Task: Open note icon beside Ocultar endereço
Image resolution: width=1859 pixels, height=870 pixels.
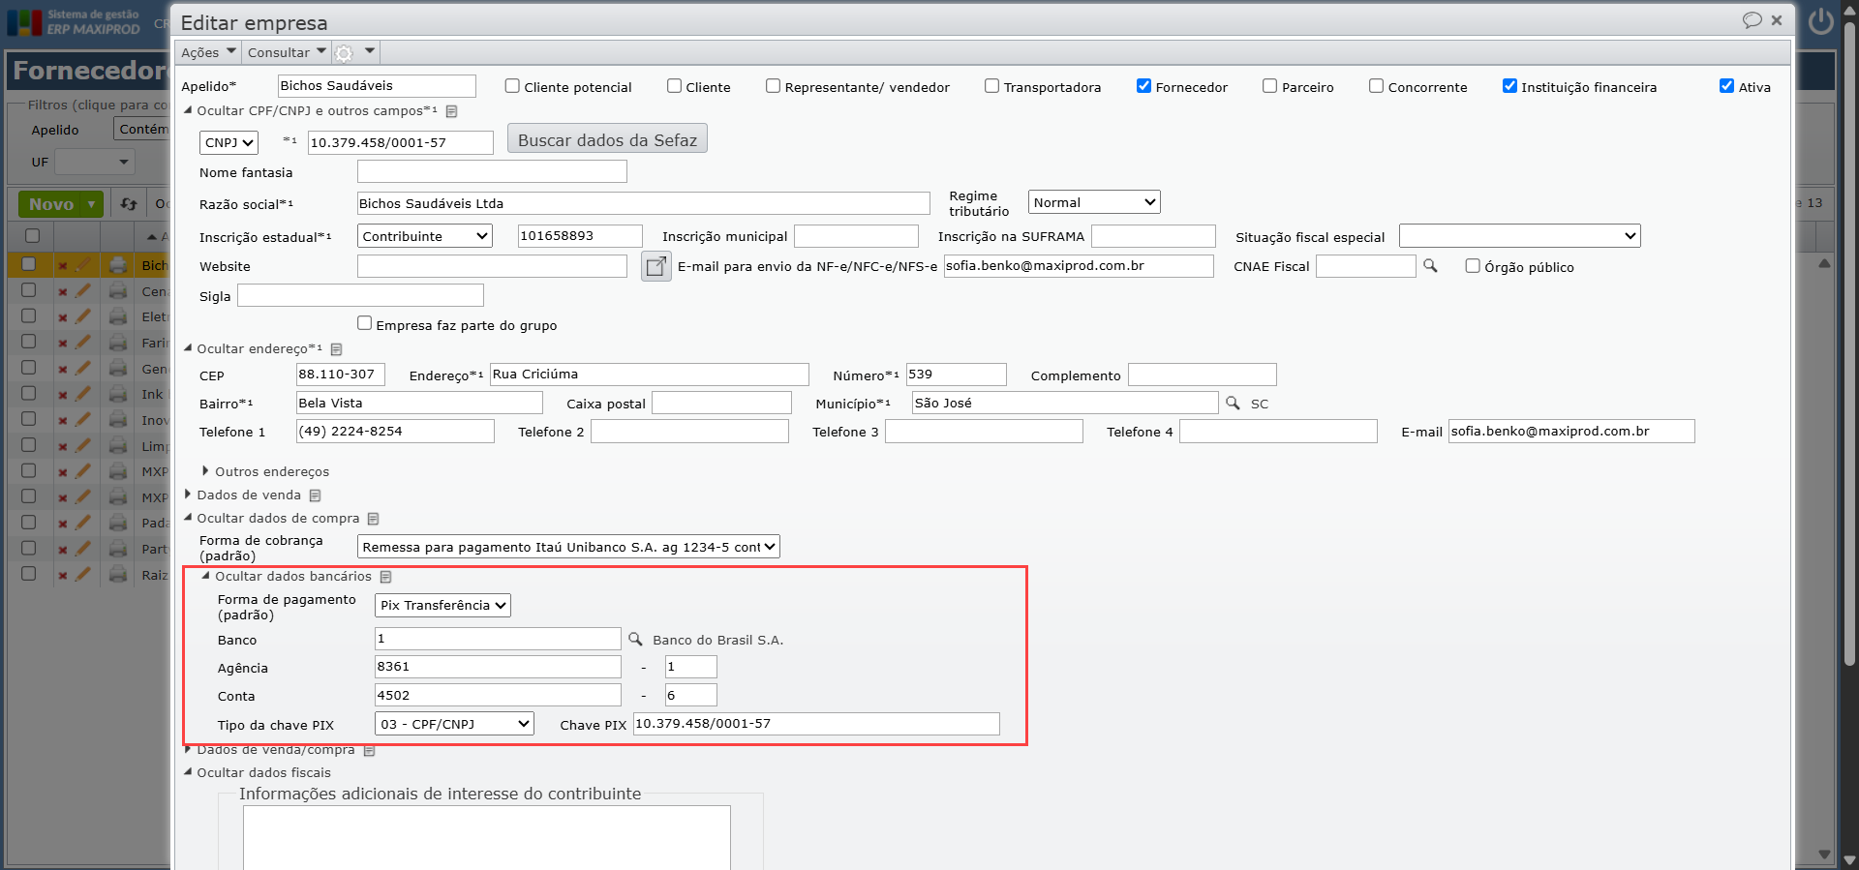Action: click(336, 349)
